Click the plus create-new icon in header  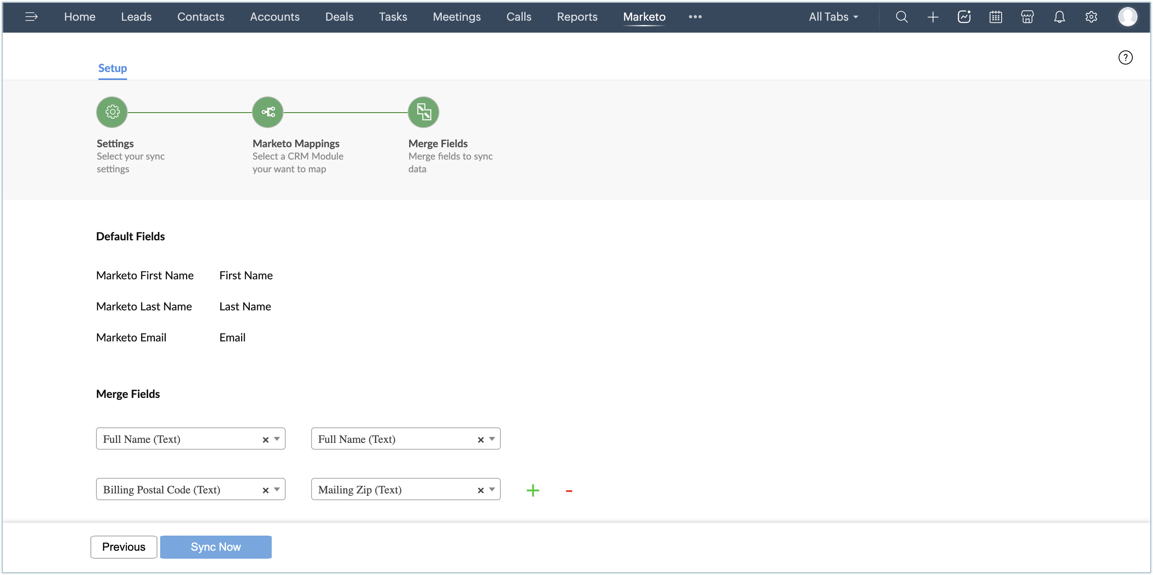click(933, 17)
